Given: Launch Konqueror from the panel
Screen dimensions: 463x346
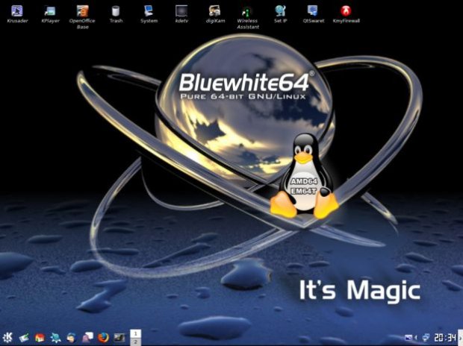Looking at the screenshot, I should (x=55, y=337).
